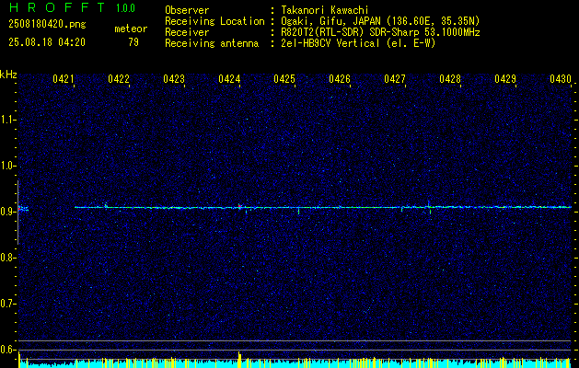Click the kHz axis unit label
This screenshot has width=579, height=368.
pos(8,75)
